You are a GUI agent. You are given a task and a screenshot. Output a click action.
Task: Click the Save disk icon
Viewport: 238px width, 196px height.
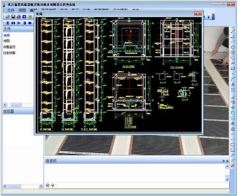[13, 17]
